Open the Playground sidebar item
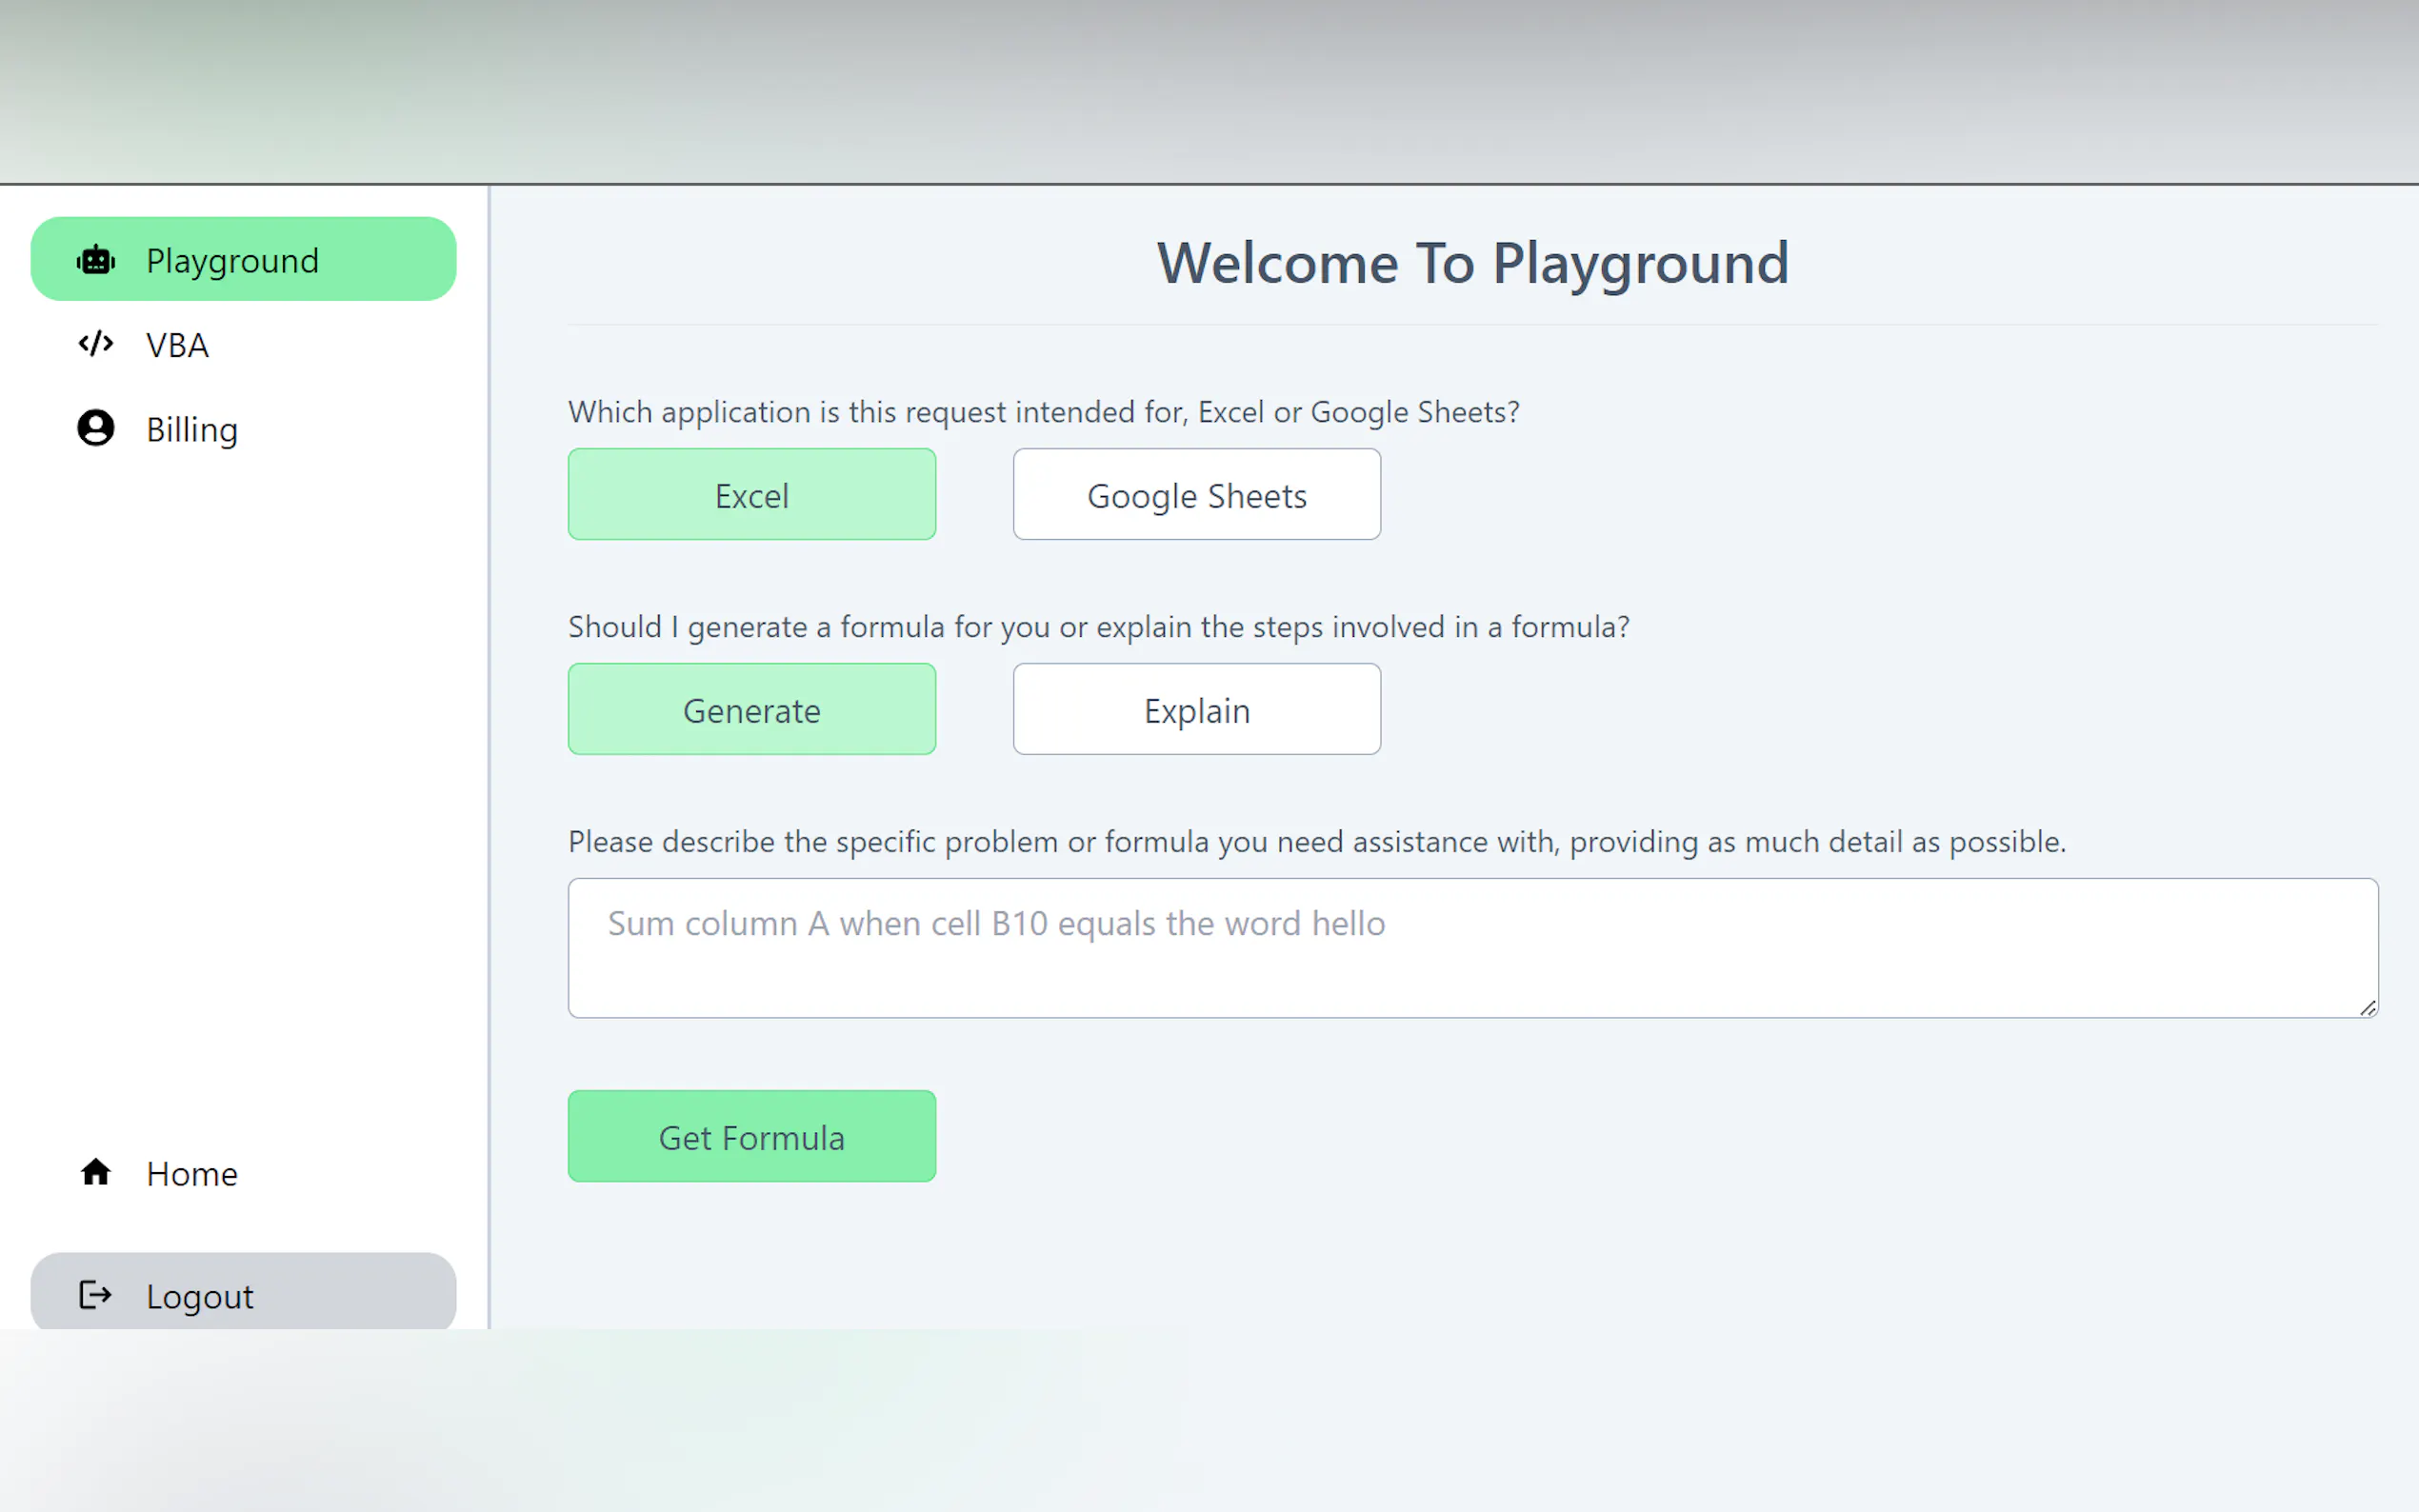Image resolution: width=2419 pixels, height=1512 pixels. (232, 260)
